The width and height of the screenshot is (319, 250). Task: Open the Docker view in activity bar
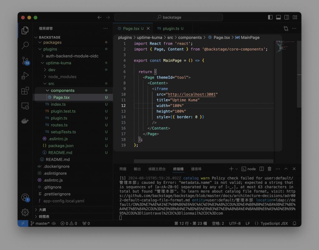[25, 121]
